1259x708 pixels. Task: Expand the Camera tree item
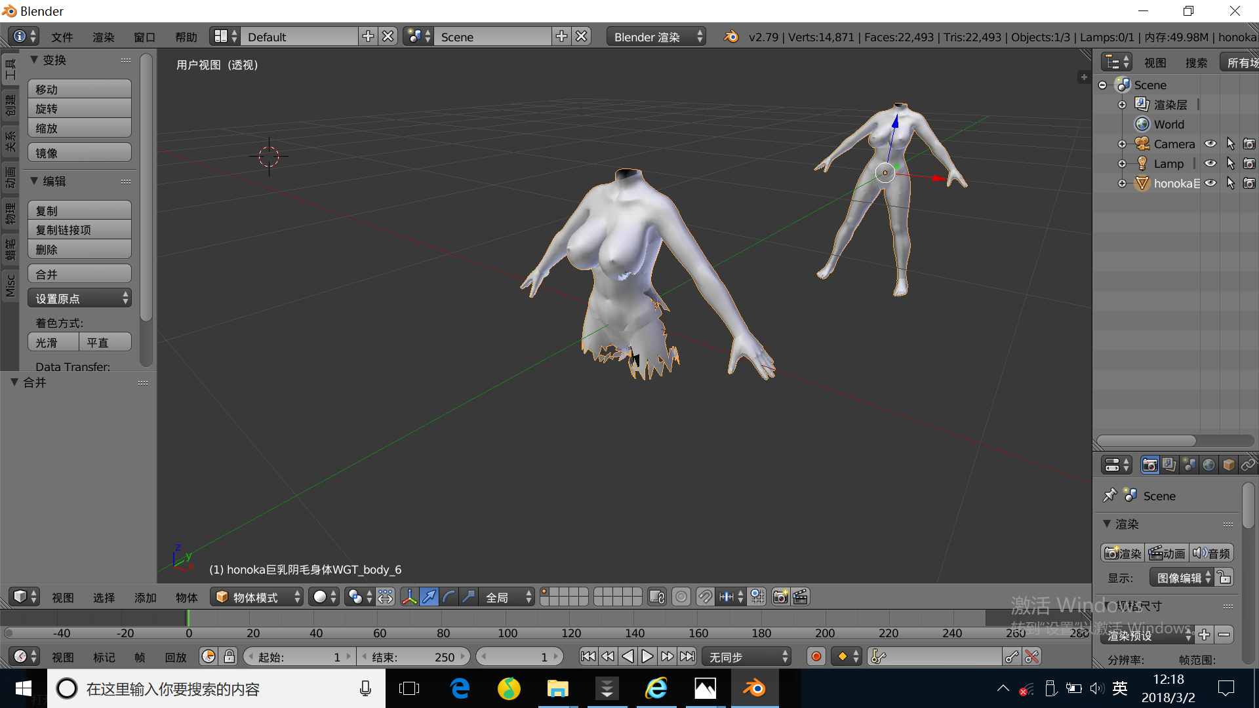1122,144
